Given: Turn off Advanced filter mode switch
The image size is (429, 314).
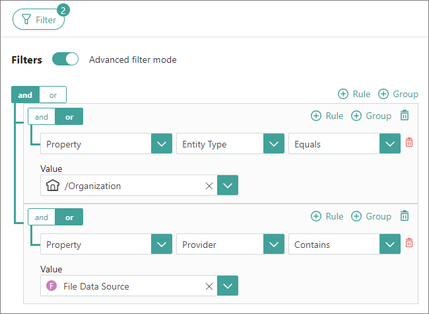Looking at the screenshot, I should tap(65, 59).
